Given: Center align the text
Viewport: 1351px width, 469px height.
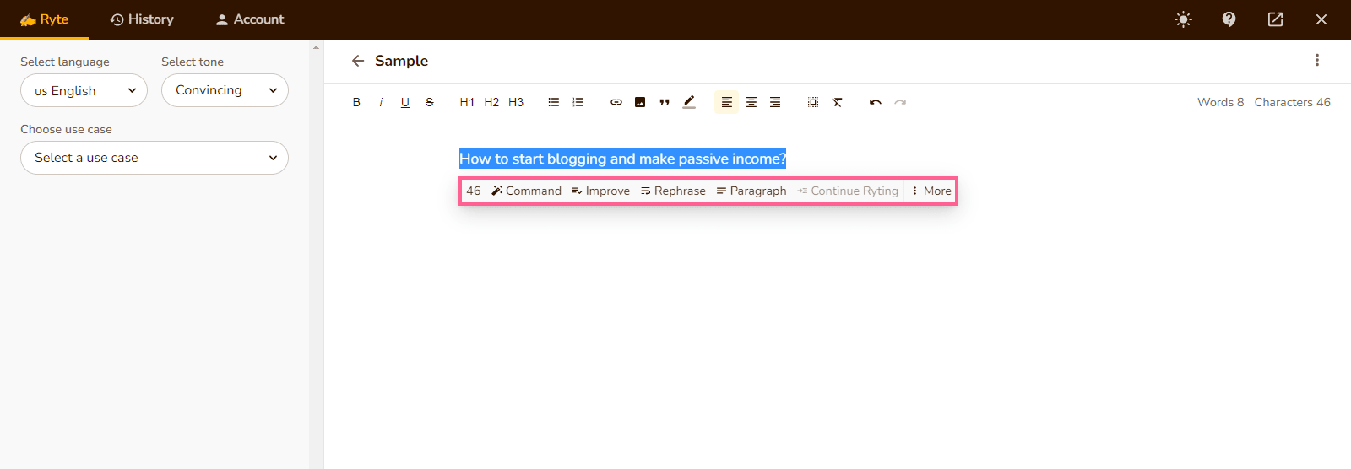Looking at the screenshot, I should pyautogui.click(x=751, y=102).
